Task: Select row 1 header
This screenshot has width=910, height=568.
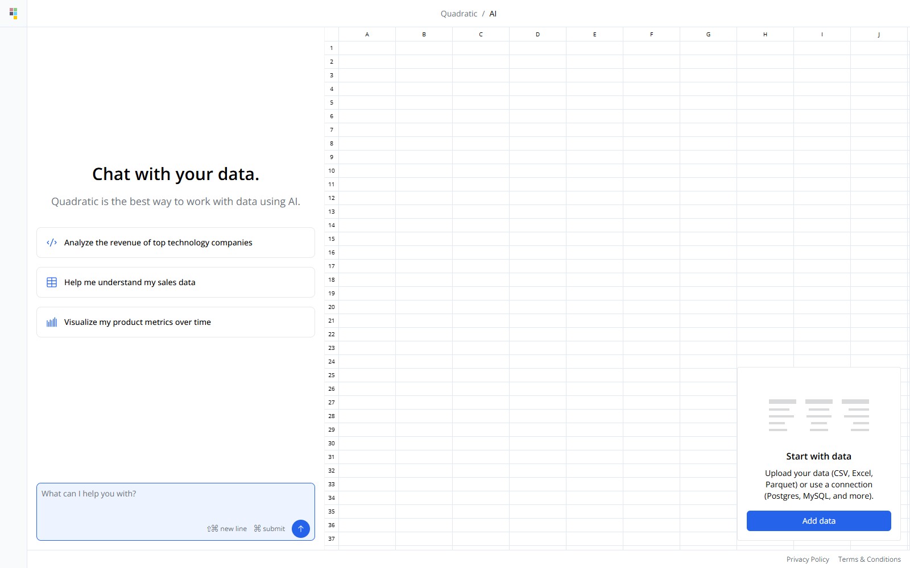Action: click(332, 48)
